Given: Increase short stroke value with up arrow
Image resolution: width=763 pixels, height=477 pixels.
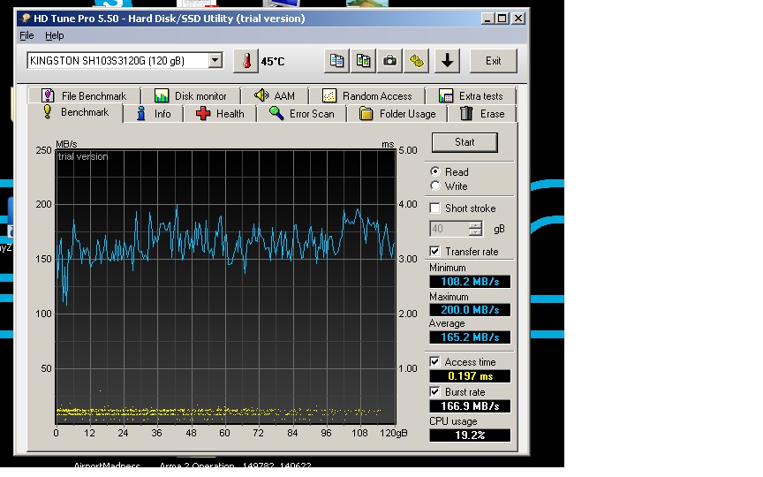Looking at the screenshot, I should [476, 225].
